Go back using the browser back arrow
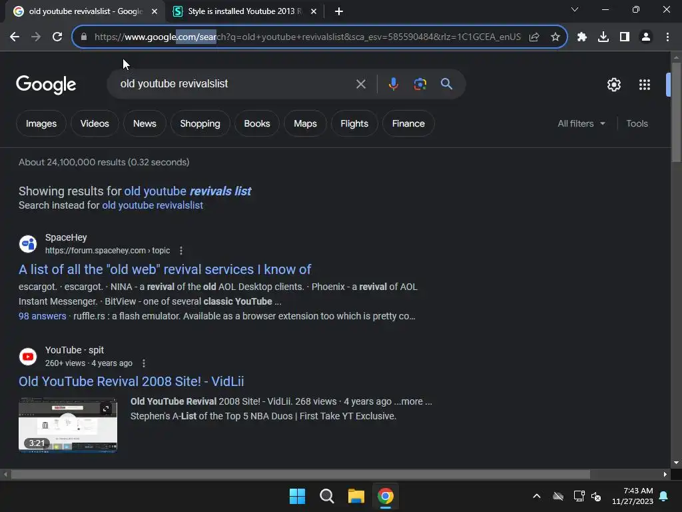Screen dimensions: 682x512 [x=15, y=37]
